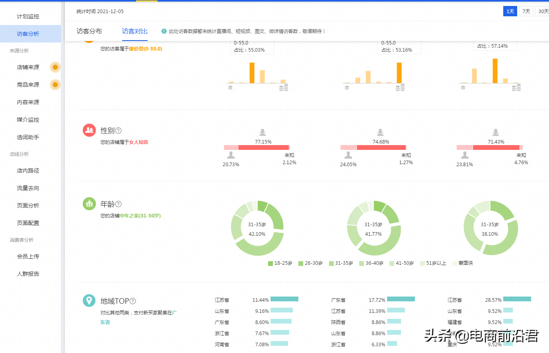This screenshot has width=549, height=353.
Task: Toggle 51岁以上 legend swatch
Action: click(422, 263)
